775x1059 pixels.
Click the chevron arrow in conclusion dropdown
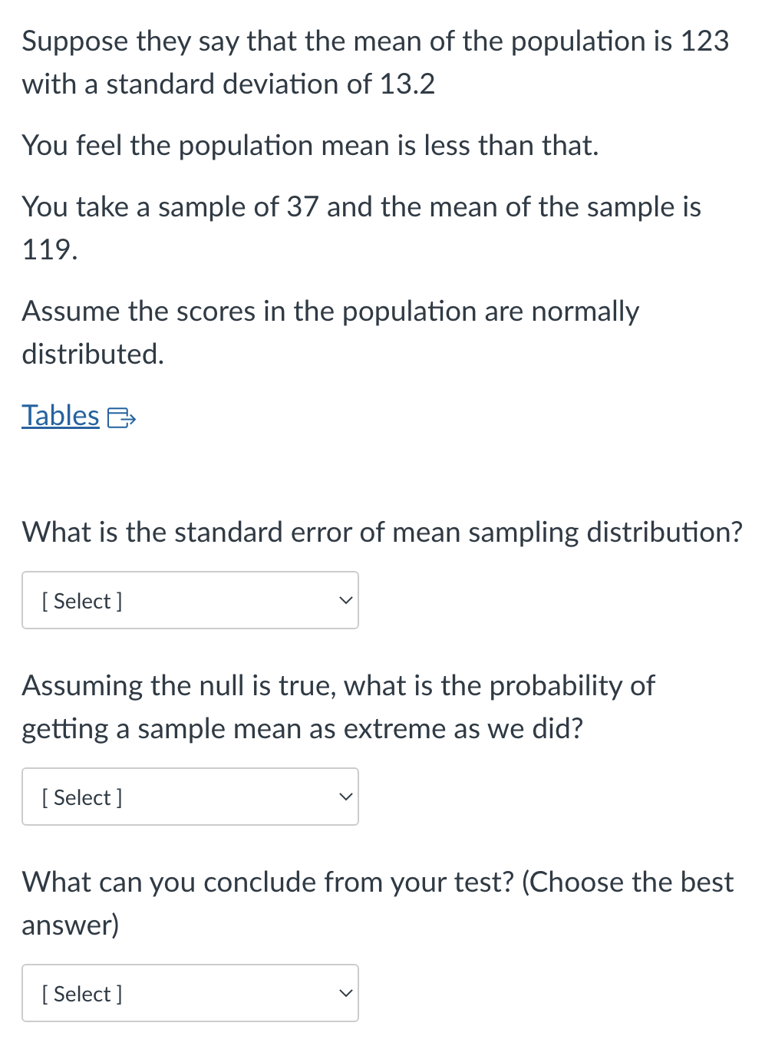point(346,993)
